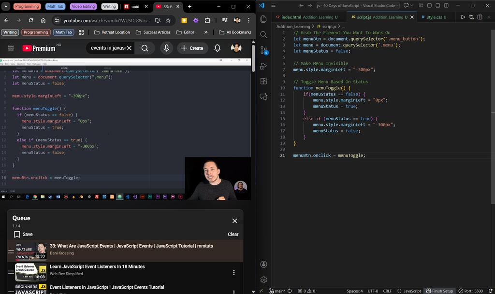Reload the YouTube page
495x294 pixels.
(x=30, y=20)
